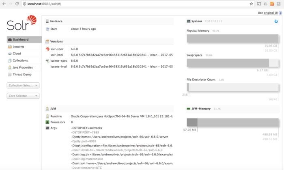Select the solr-impl version string
This screenshot has height=170, width=284.
122,55
